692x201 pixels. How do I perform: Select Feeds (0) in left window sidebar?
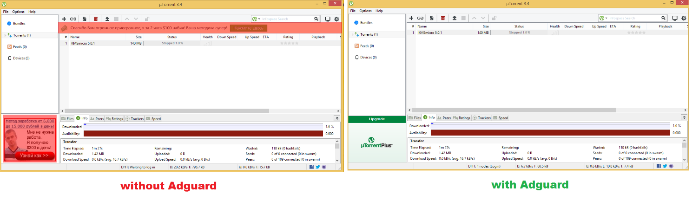coord(17,47)
